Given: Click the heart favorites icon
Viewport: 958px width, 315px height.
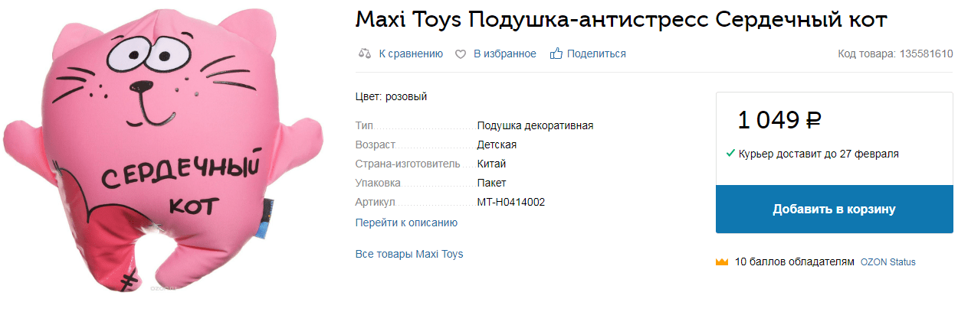Looking at the screenshot, I should [x=461, y=54].
